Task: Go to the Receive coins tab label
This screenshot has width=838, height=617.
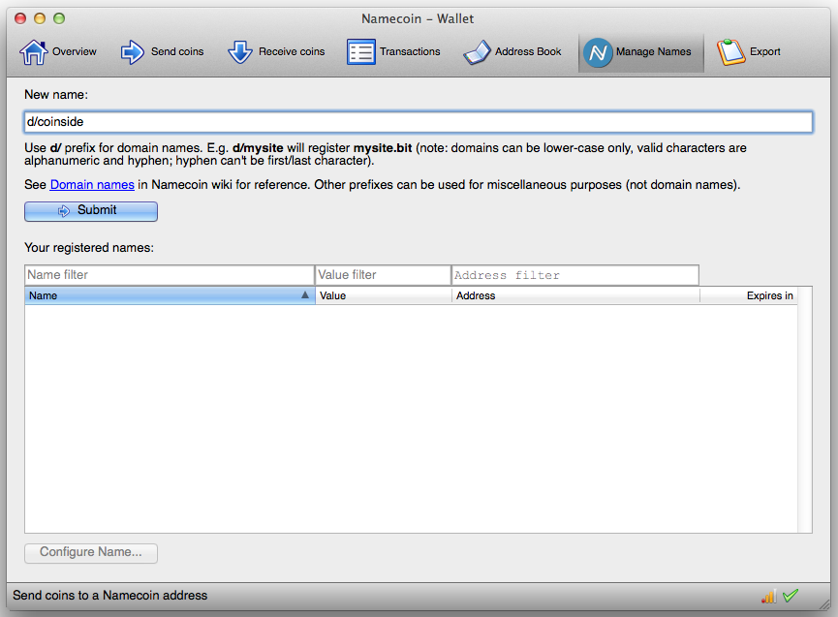Action: [292, 51]
